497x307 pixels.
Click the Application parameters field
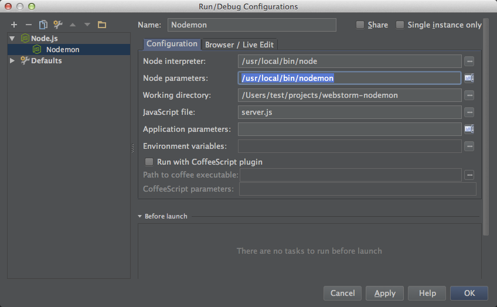pyautogui.click(x=350, y=129)
